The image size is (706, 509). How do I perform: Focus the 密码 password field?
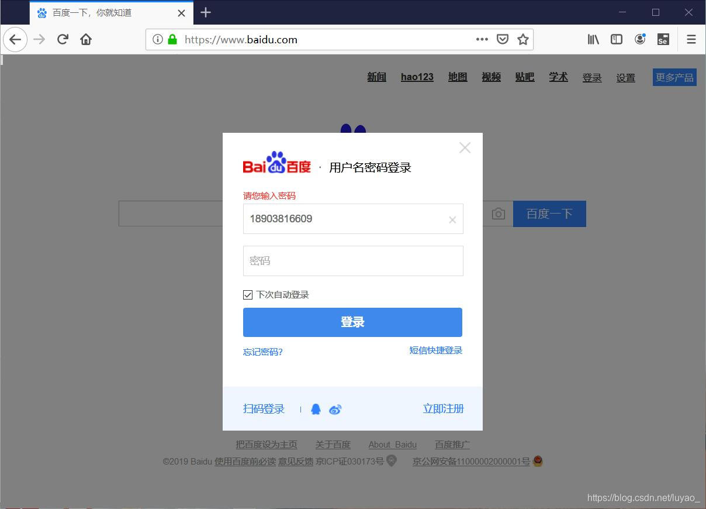(353, 261)
